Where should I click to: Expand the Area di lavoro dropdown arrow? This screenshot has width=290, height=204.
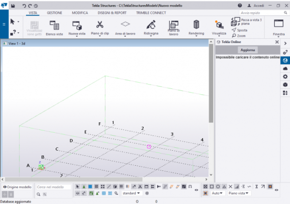point(125,36)
